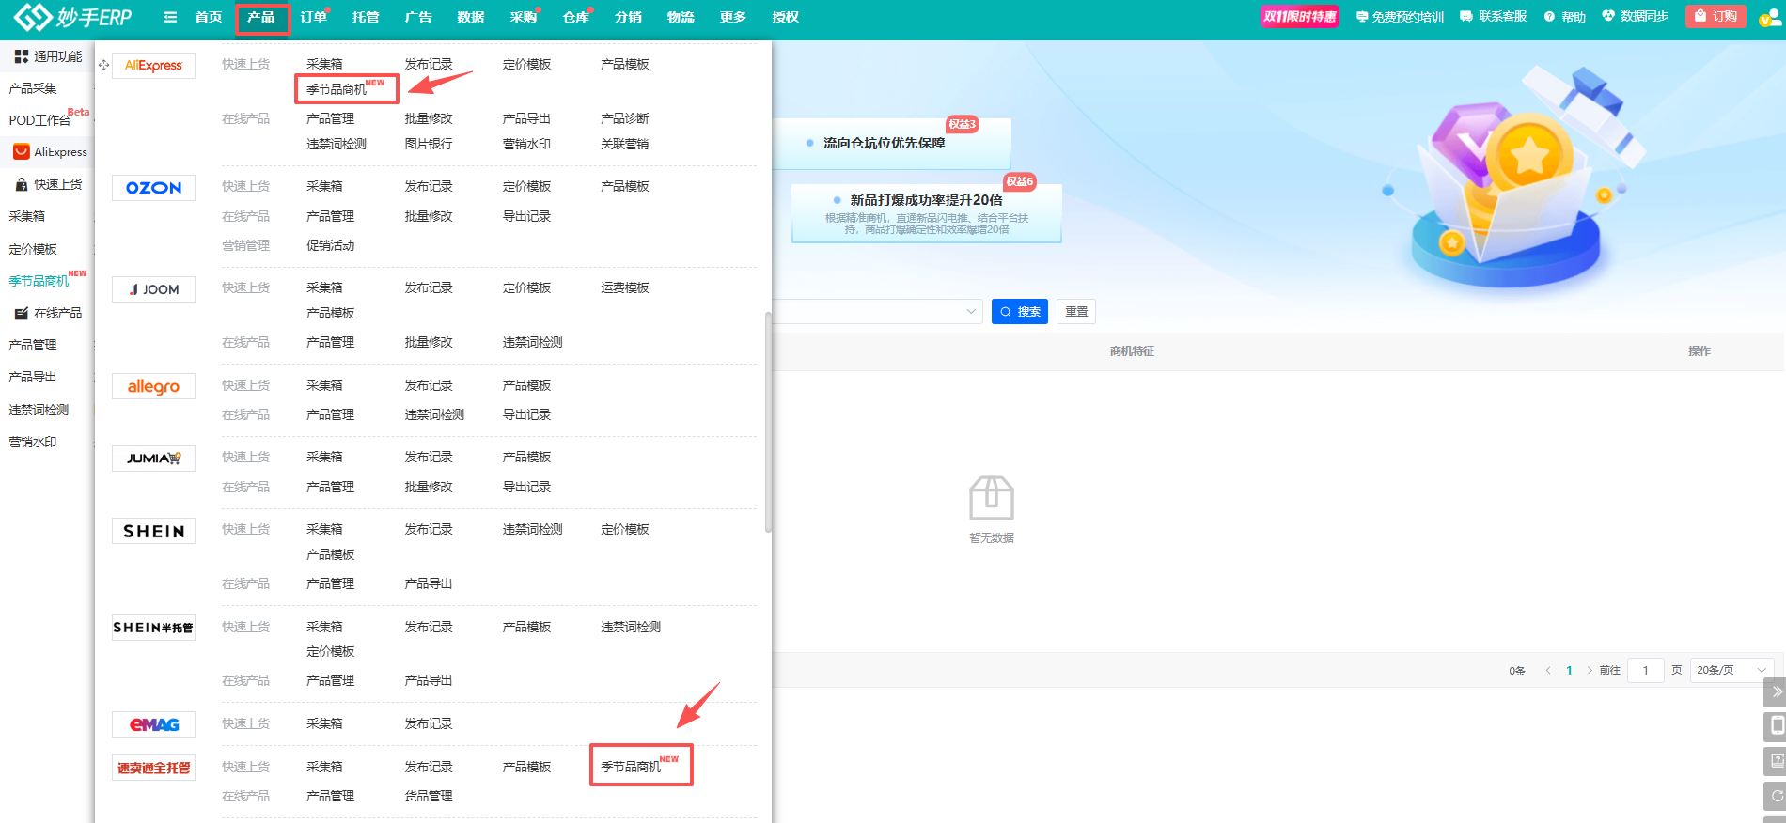Open the 采购 menu
This screenshot has width=1786, height=823.
click(523, 17)
